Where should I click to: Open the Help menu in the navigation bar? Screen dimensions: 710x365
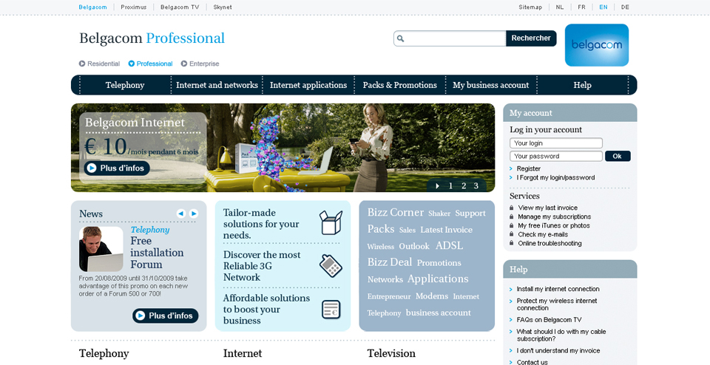pos(582,85)
